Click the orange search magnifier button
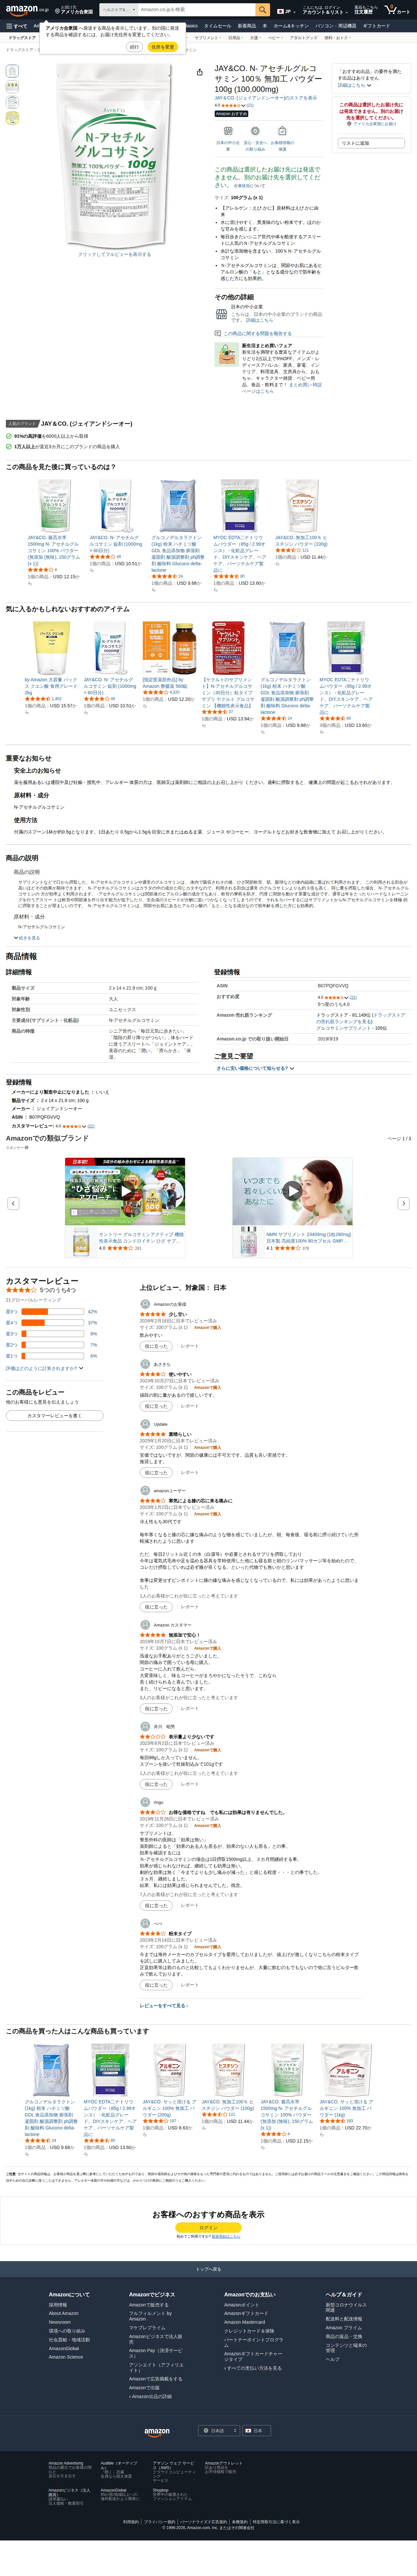The height and width of the screenshot is (2576, 417). tap(262, 10)
